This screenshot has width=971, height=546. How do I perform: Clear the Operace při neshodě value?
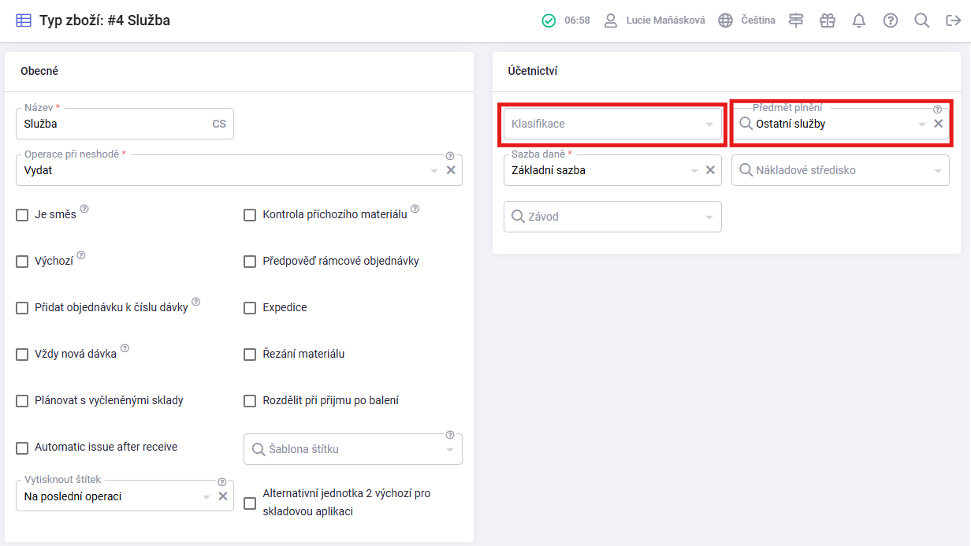[x=451, y=170]
